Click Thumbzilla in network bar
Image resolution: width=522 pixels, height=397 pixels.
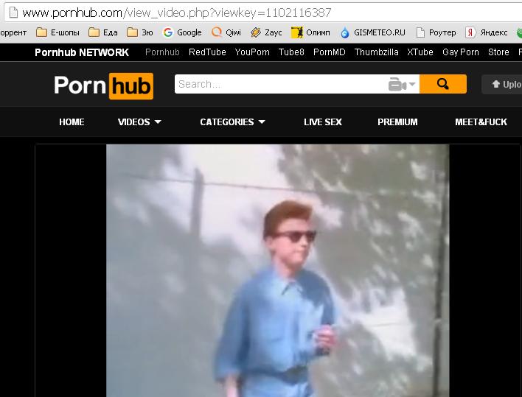coord(376,52)
